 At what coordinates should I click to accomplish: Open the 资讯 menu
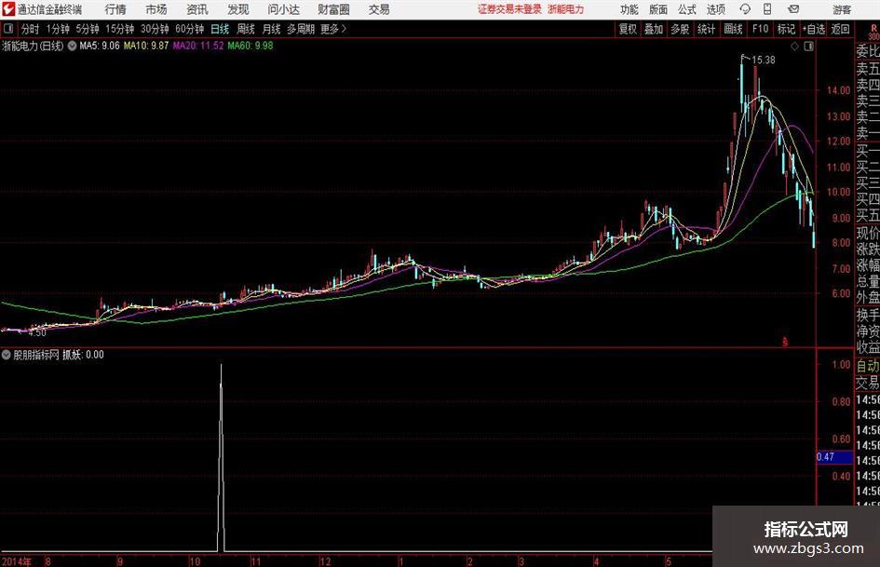click(197, 9)
